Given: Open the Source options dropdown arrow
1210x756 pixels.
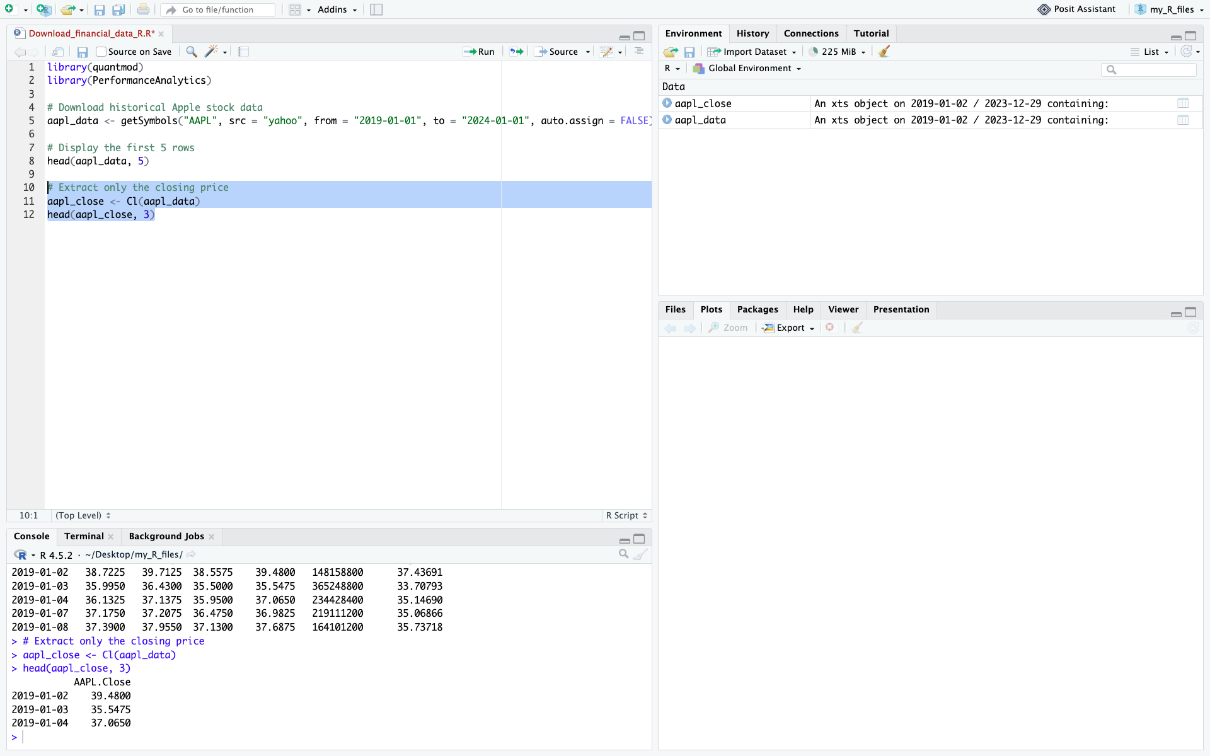Looking at the screenshot, I should pyautogui.click(x=588, y=52).
